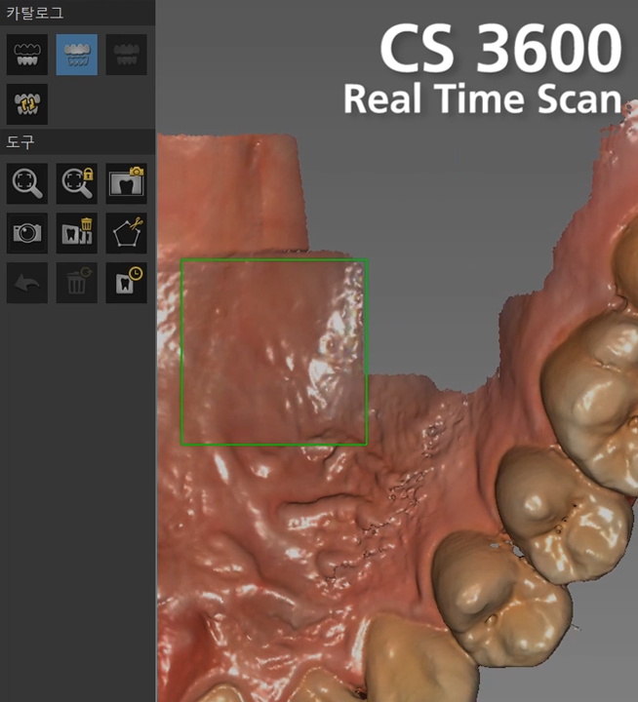638x702 pixels.
Task: Click the magnifier with lock icon
Action: point(77,183)
